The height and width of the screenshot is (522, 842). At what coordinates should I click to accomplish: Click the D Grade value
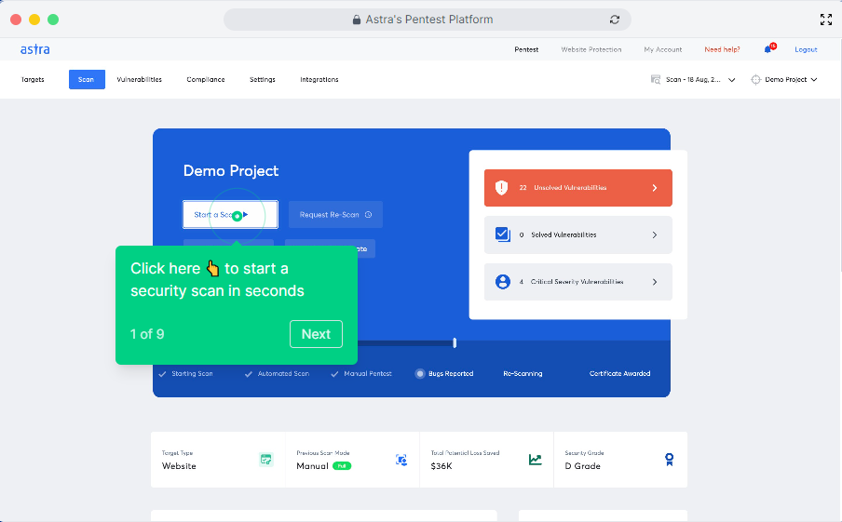tap(583, 466)
